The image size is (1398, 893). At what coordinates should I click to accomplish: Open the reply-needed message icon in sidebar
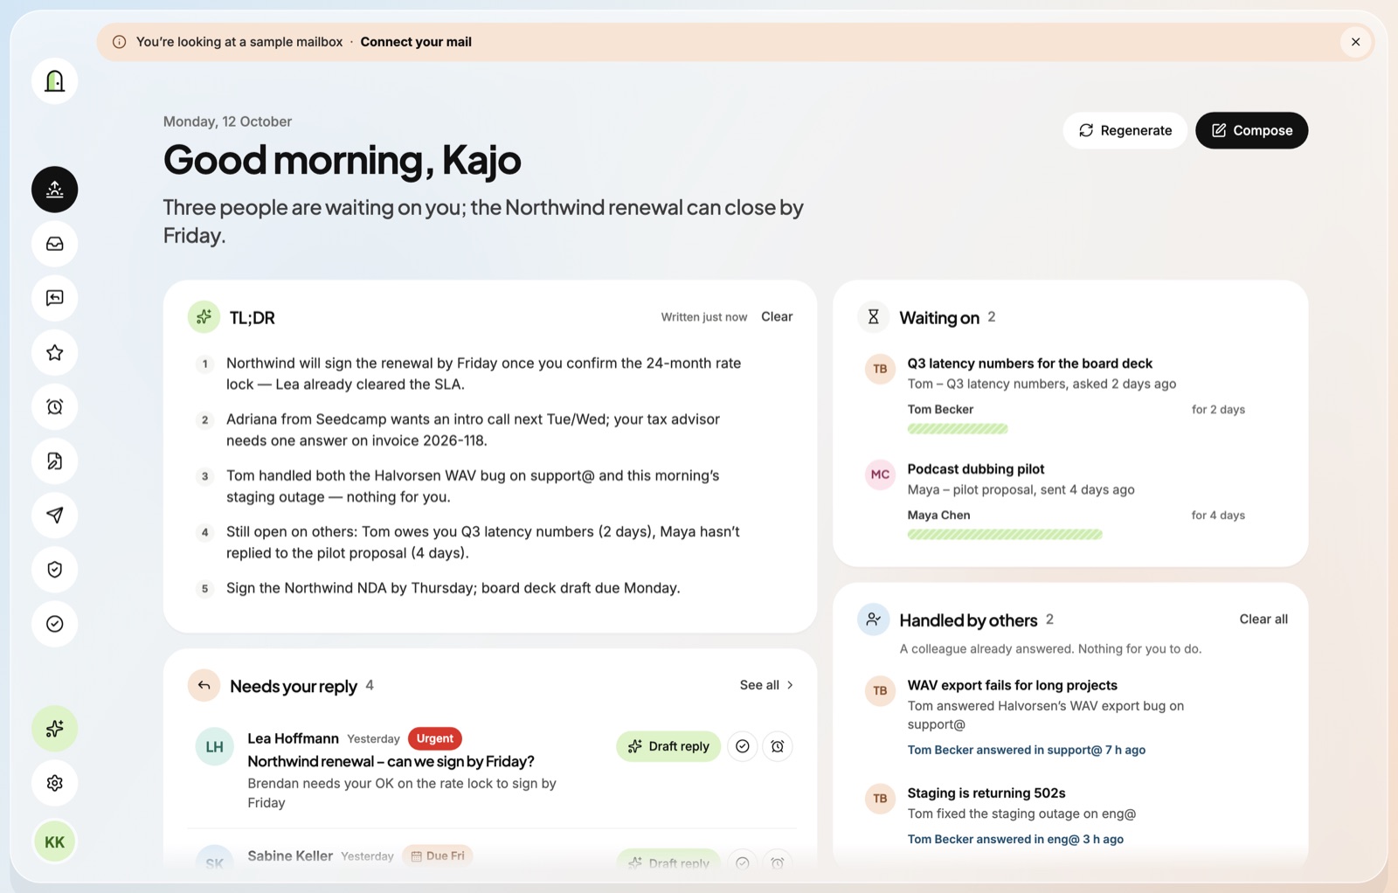click(54, 298)
